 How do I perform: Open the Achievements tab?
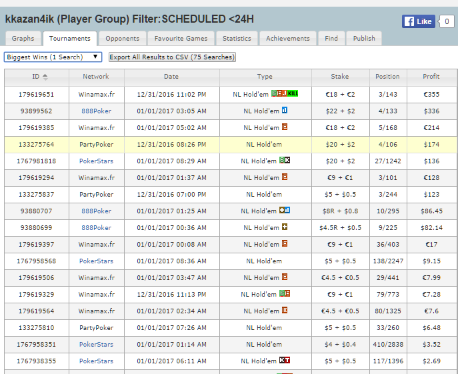click(288, 38)
